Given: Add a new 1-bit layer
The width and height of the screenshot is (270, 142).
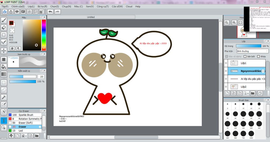Looking at the screenshot, I should 239,93.
